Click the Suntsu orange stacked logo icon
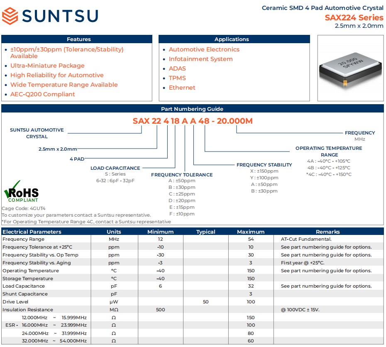The width and height of the screenshot is (386, 347). (10, 16)
